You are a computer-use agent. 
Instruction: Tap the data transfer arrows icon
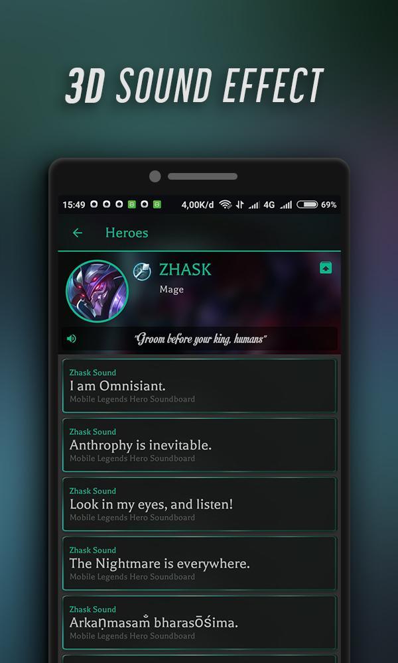[240, 205]
